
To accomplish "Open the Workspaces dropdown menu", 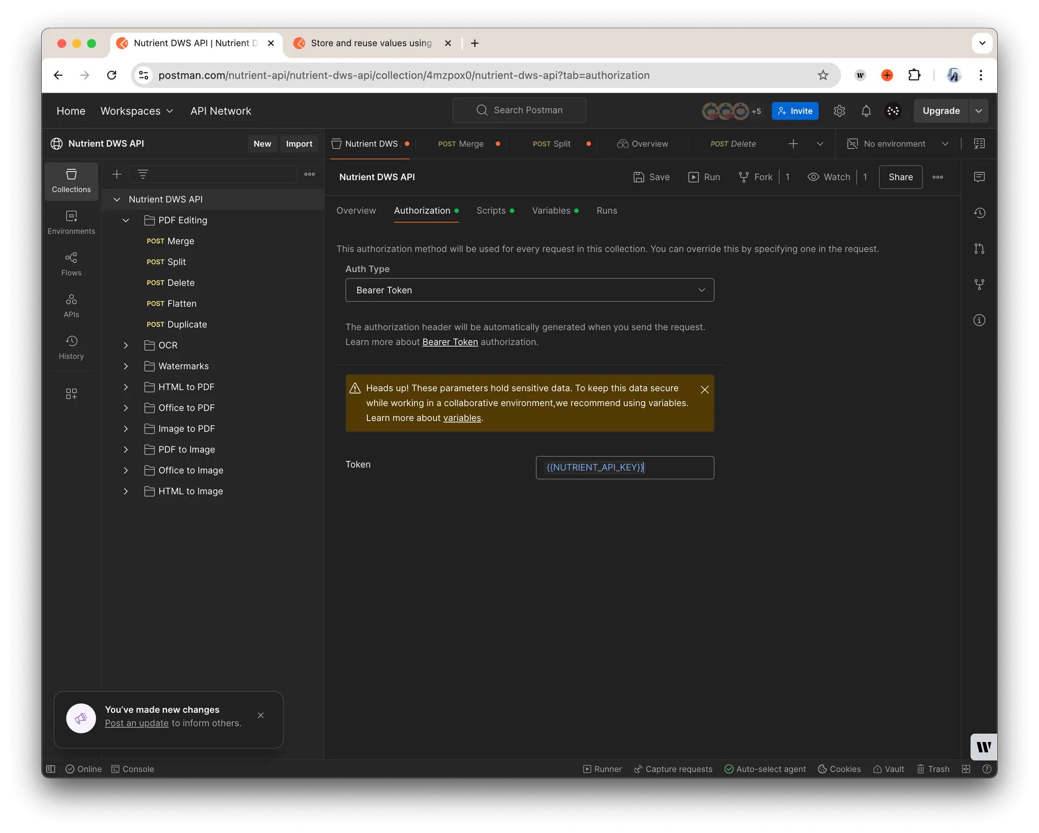I will pyautogui.click(x=137, y=111).
